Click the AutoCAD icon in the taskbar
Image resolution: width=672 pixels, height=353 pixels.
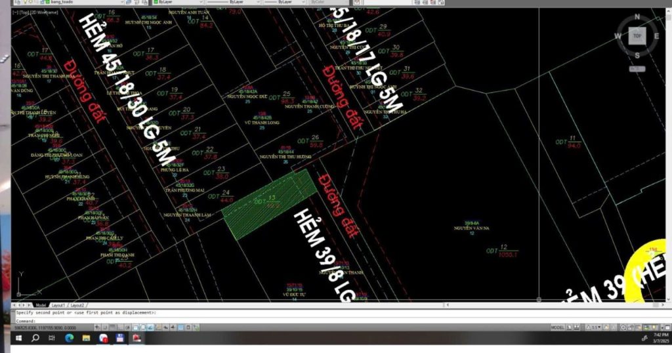click(137, 338)
